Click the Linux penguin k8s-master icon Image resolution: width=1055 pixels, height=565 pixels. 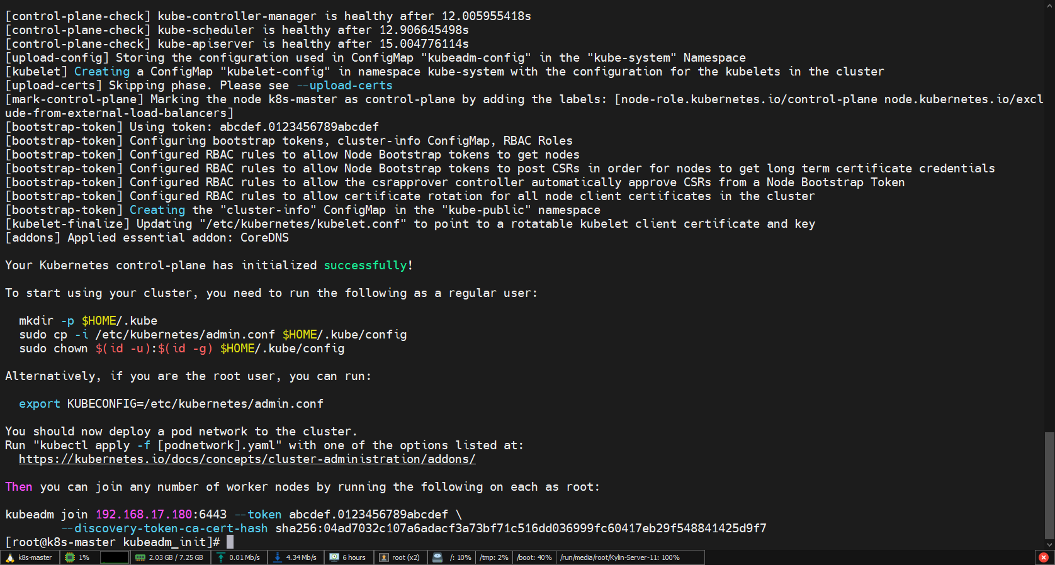point(10,557)
